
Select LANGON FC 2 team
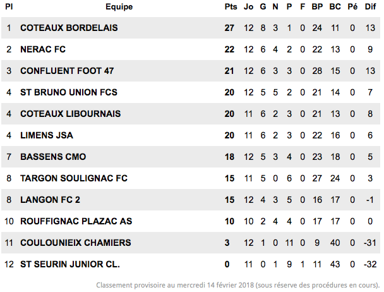[x=50, y=200]
